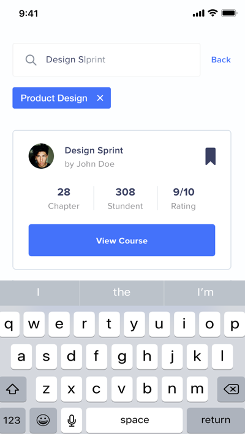Choose the "the" word suggestion
Viewport: 245px width, 434px height.
tap(122, 292)
